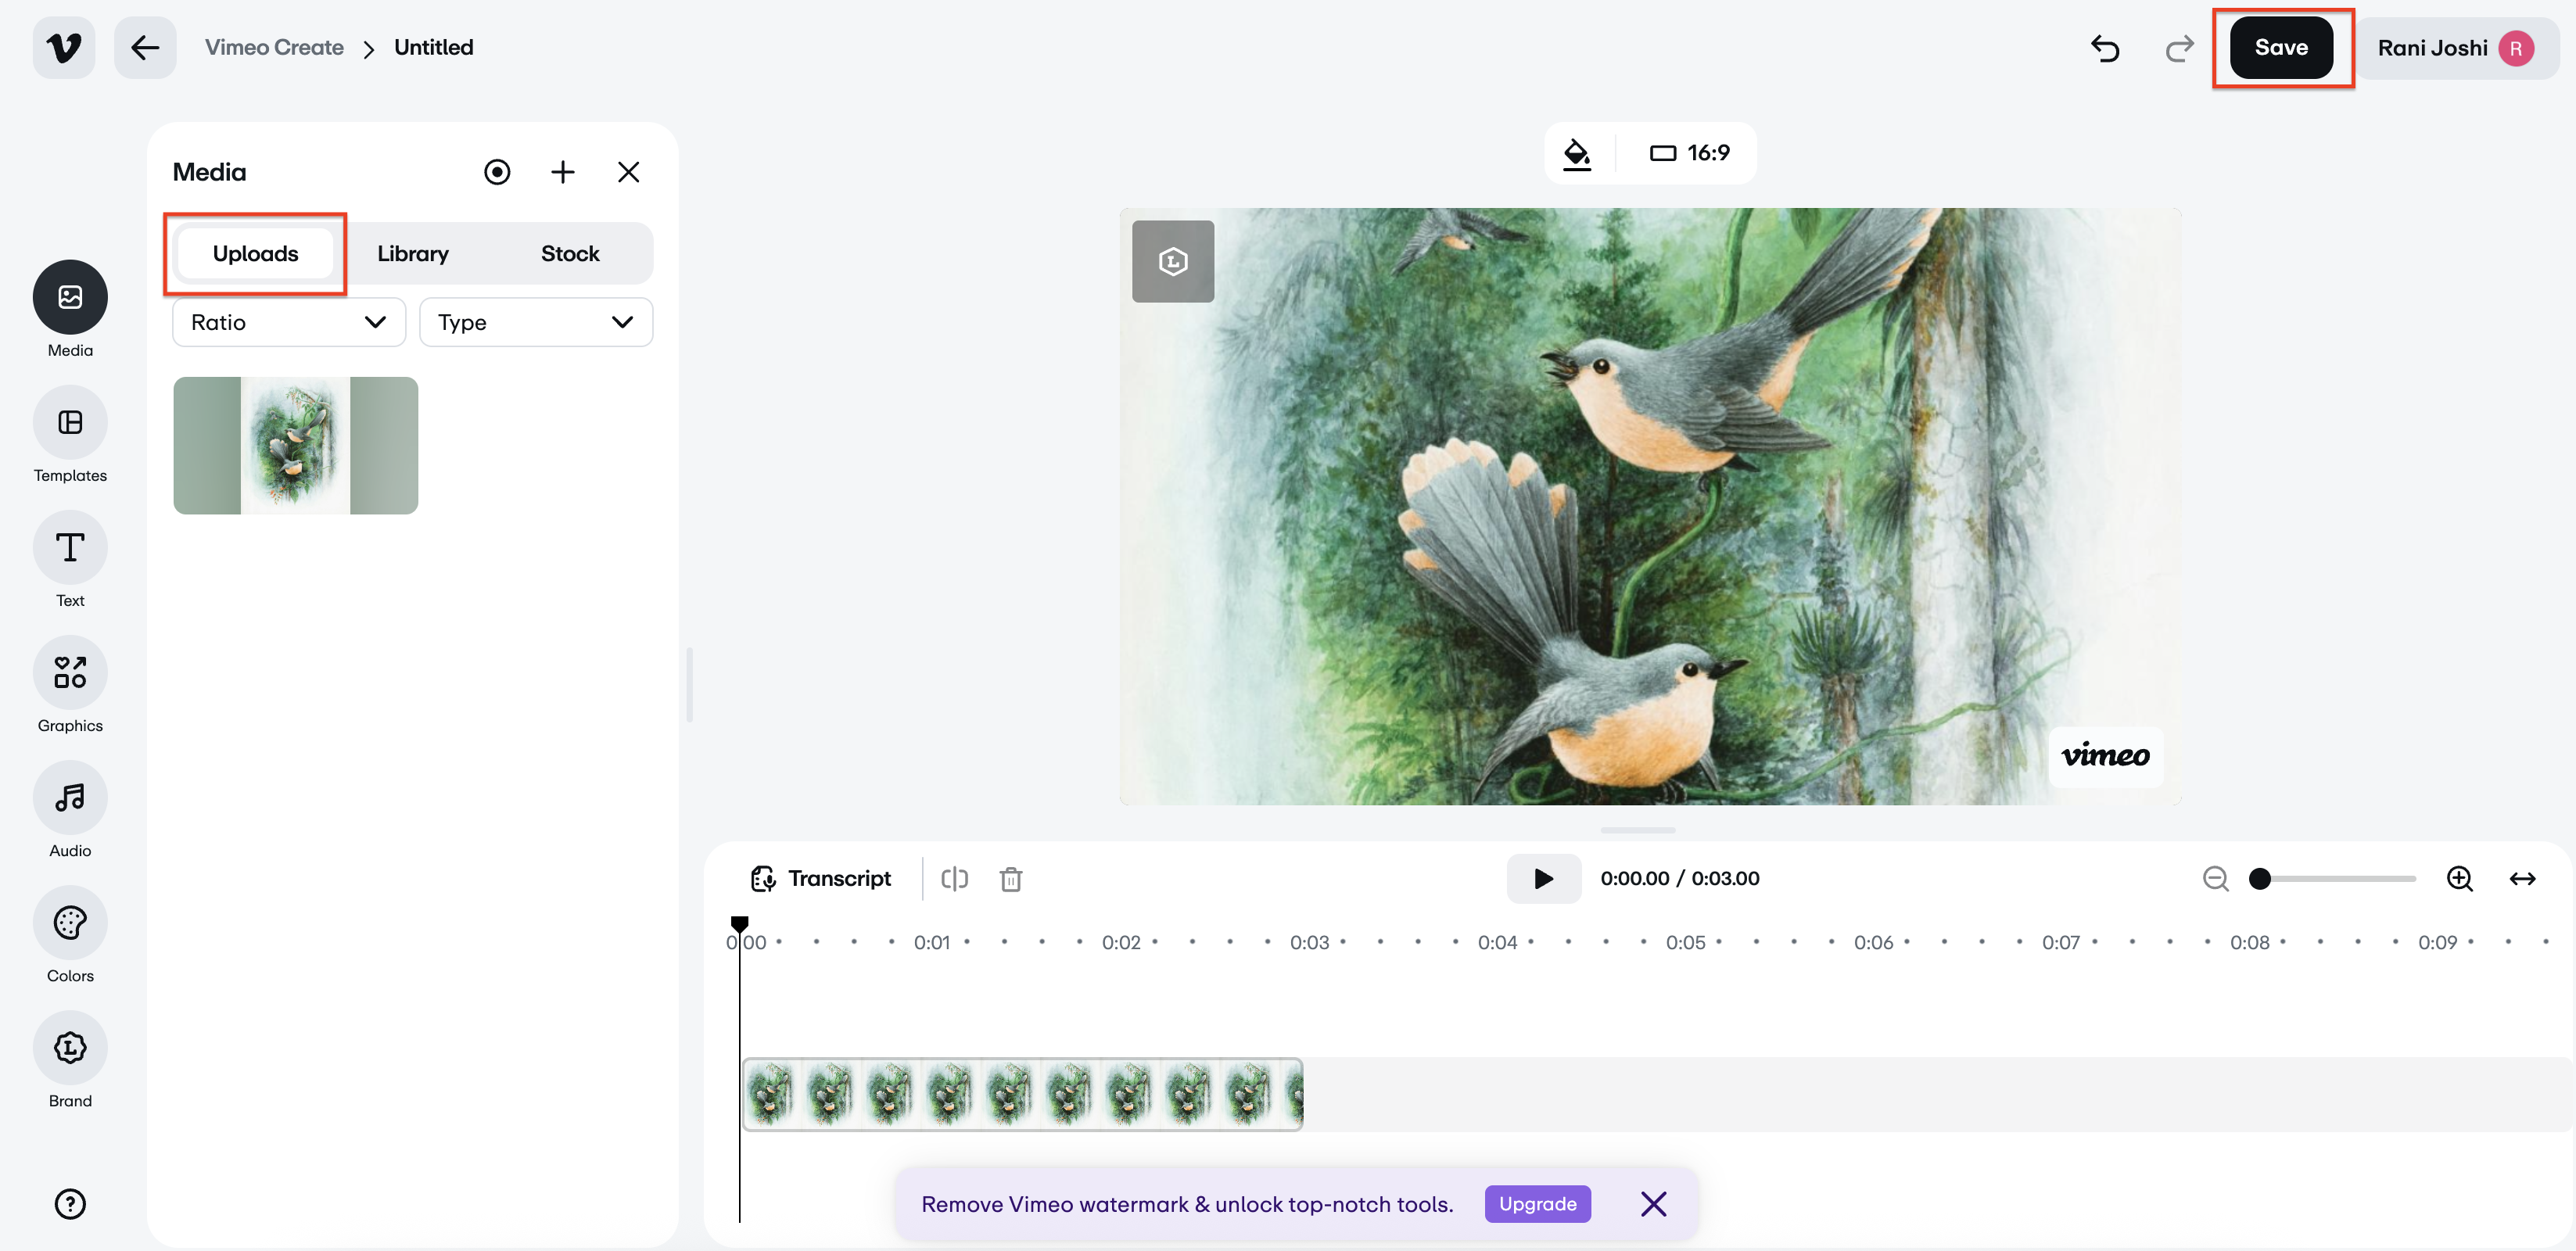Open the Templates sidebar panel
The height and width of the screenshot is (1251, 2576).
click(x=70, y=423)
